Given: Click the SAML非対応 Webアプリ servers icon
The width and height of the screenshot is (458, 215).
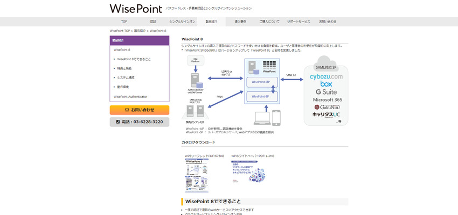Looking at the screenshot, I should point(196,111).
